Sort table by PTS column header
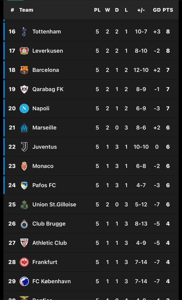The image size is (182, 300). (x=168, y=10)
